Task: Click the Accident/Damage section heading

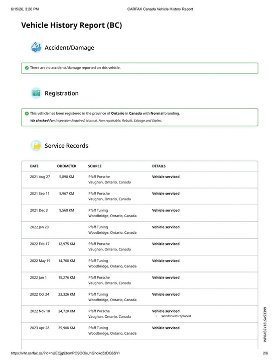Action: coord(69,48)
